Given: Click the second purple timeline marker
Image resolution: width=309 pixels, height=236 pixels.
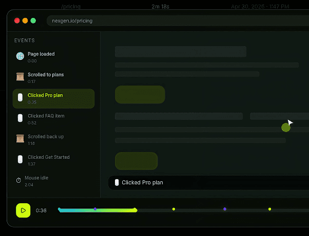Looking at the screenshot, I should [x=225, y=209].
